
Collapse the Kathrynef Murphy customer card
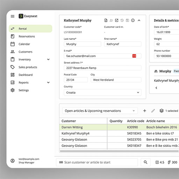(x=139, y=20)
